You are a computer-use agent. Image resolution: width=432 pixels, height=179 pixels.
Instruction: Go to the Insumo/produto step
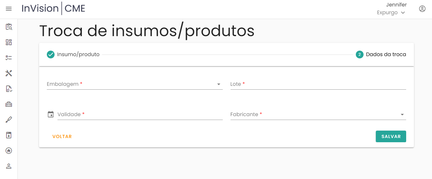[73, 55]
